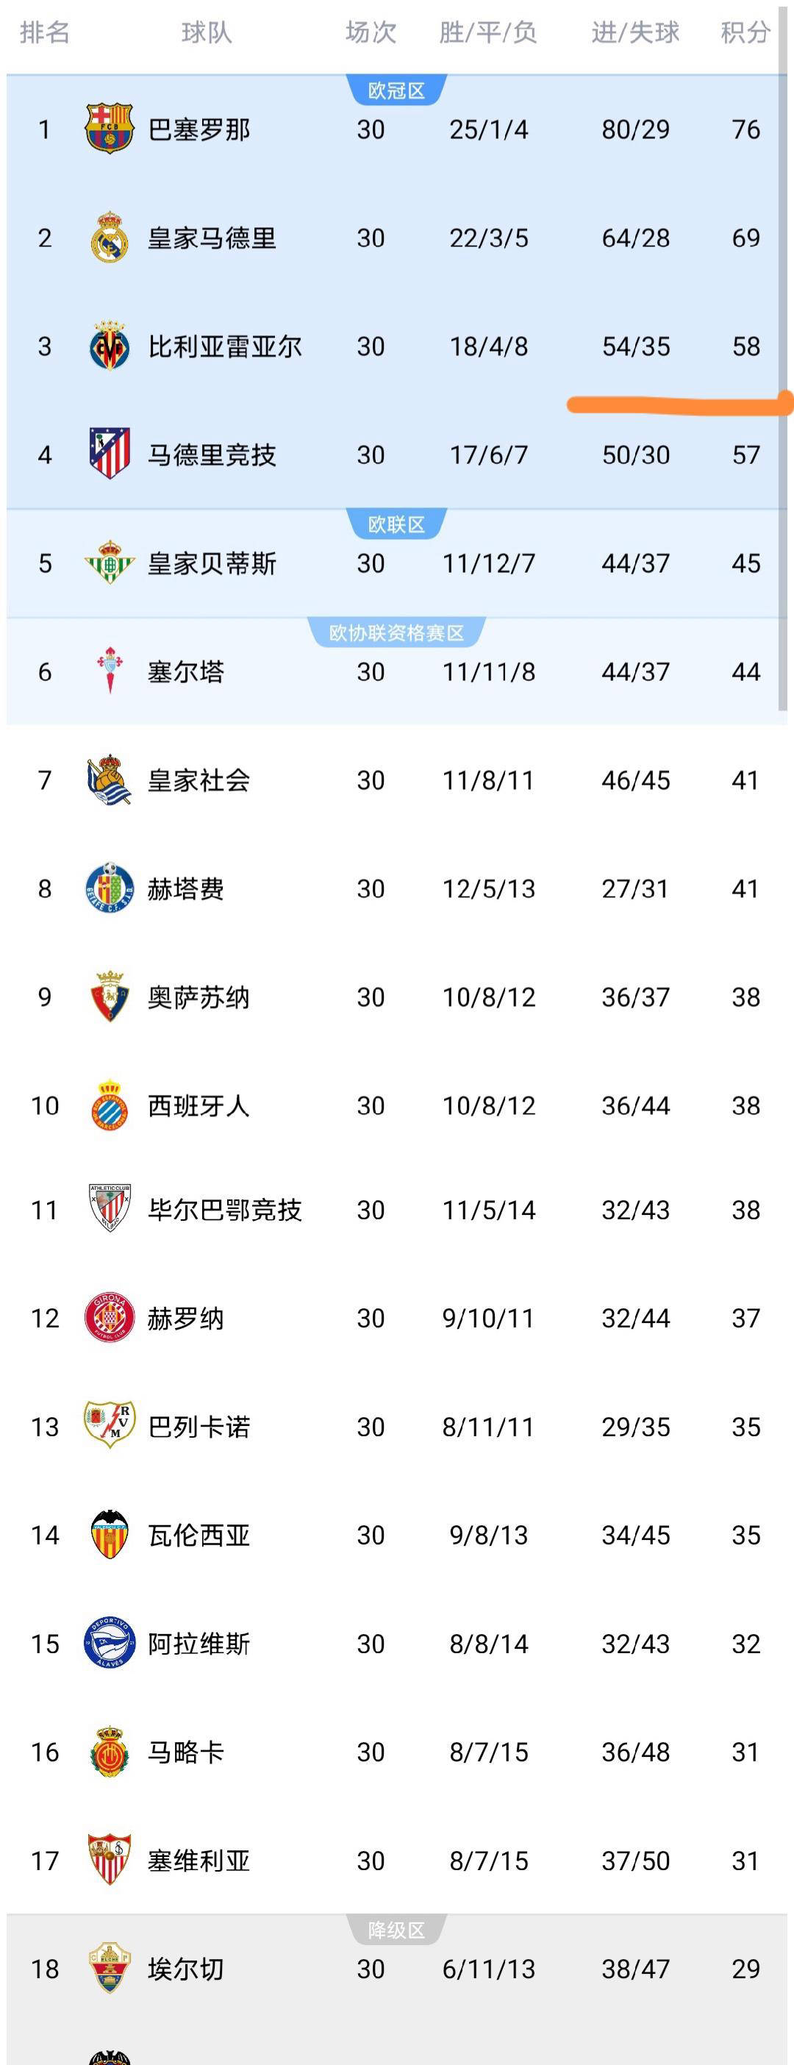The height and width of the screenshot is (2065, 794).
Task: Click the vertical scrollbar on the right
Action: (x=782, y=361)
